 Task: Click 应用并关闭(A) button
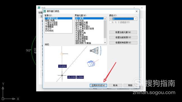tap(98, 86)
